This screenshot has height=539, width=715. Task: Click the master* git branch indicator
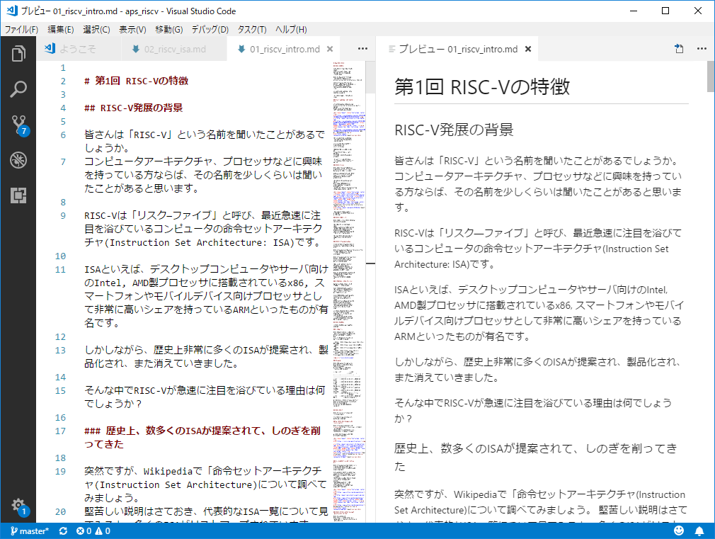[x=29, y=531]
